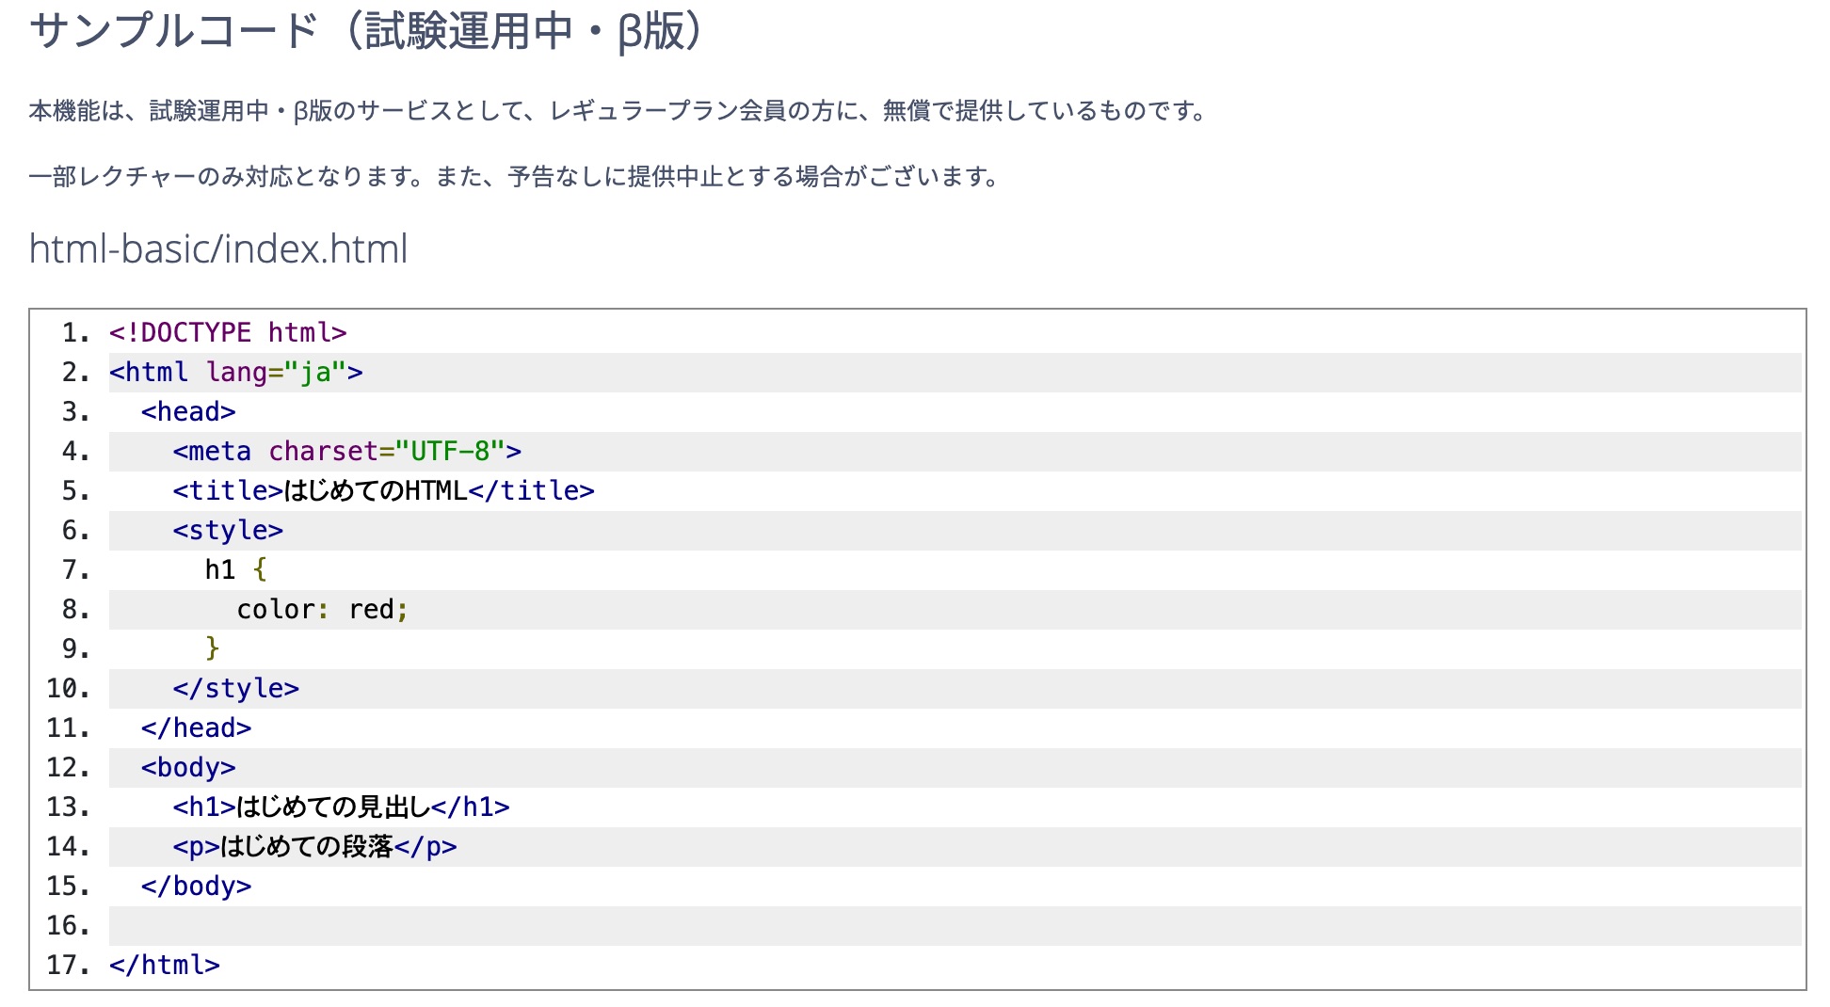Click the closing </body> tag line
Viewport: 1830px width, 1007px height.
[x=197, y=887]
